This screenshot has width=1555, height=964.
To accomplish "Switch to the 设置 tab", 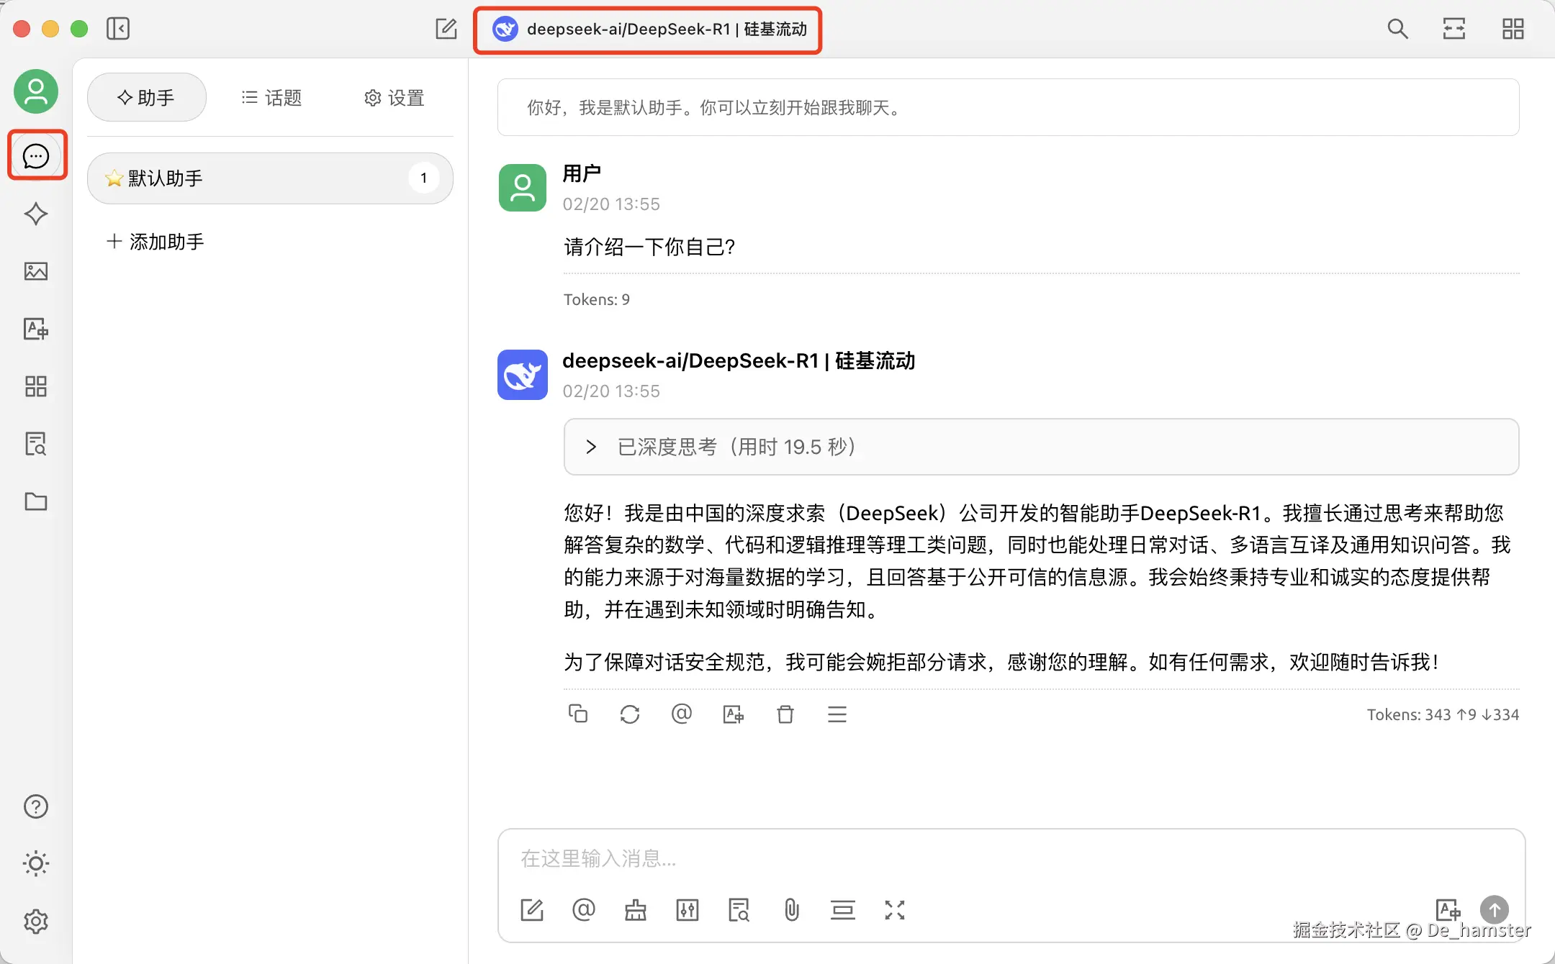I will pos(394,98).
